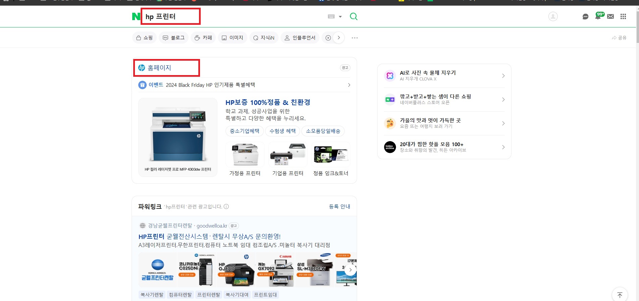639x301 pixels.
Task: Open the HP 홈페이지 link
Action: pos(159,68)
